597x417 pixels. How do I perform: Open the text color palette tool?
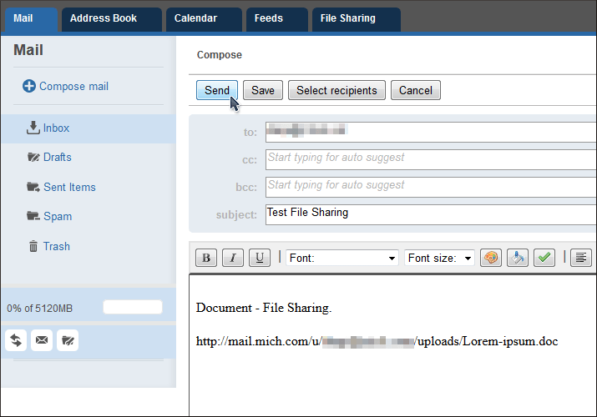(x=491, y=258)
